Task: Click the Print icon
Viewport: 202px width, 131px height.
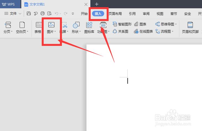Action: tap(43, 13)
